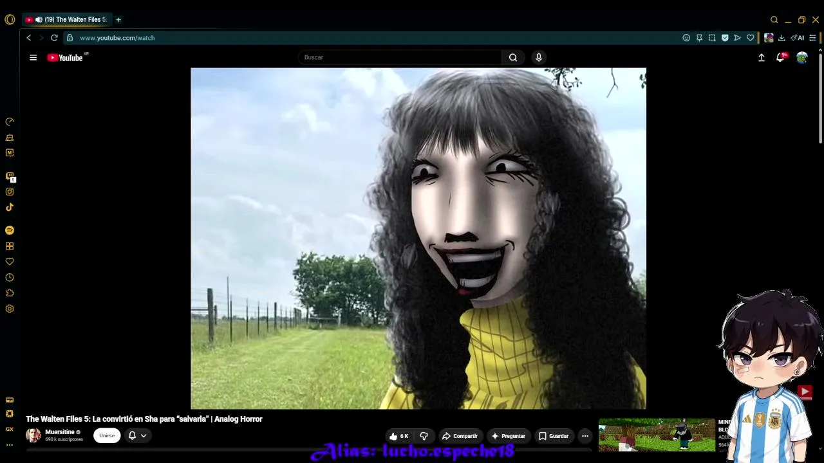
Task: Open the Twitch sidebar icon
Action: [10, 176]
